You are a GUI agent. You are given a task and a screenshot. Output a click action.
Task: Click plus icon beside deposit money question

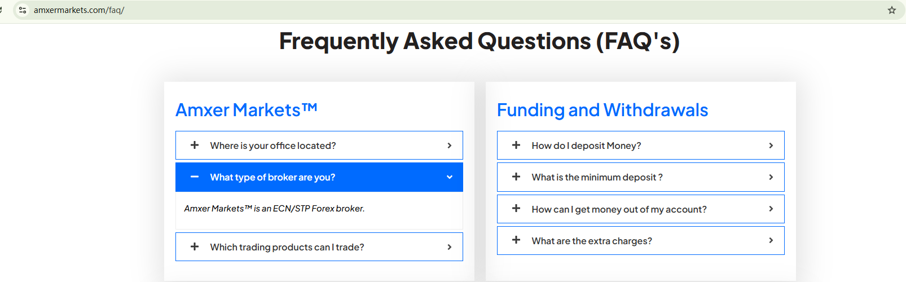tap(516, 145)
